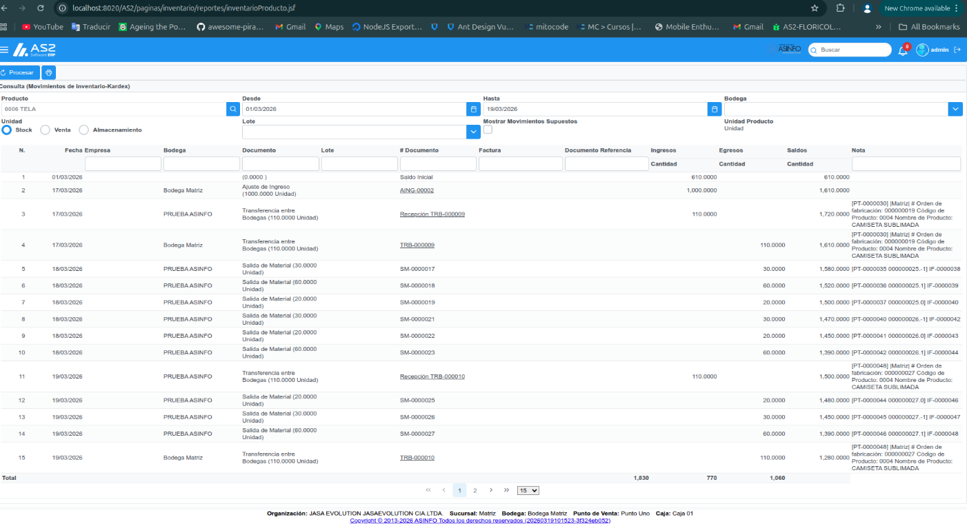Enable Mostrar Movimientos Supuestos checkbox
This screenshot has width=967, height=524.
coord(488,130)
